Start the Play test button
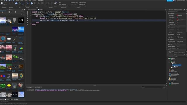 point(32,3)
